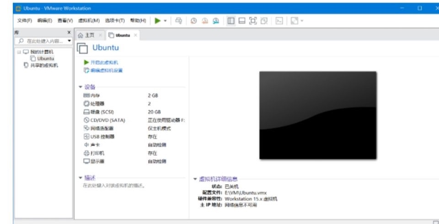Screen dimensions: 439x224
Task: Open the power options dropdown arrow
Action: (165, 21)
